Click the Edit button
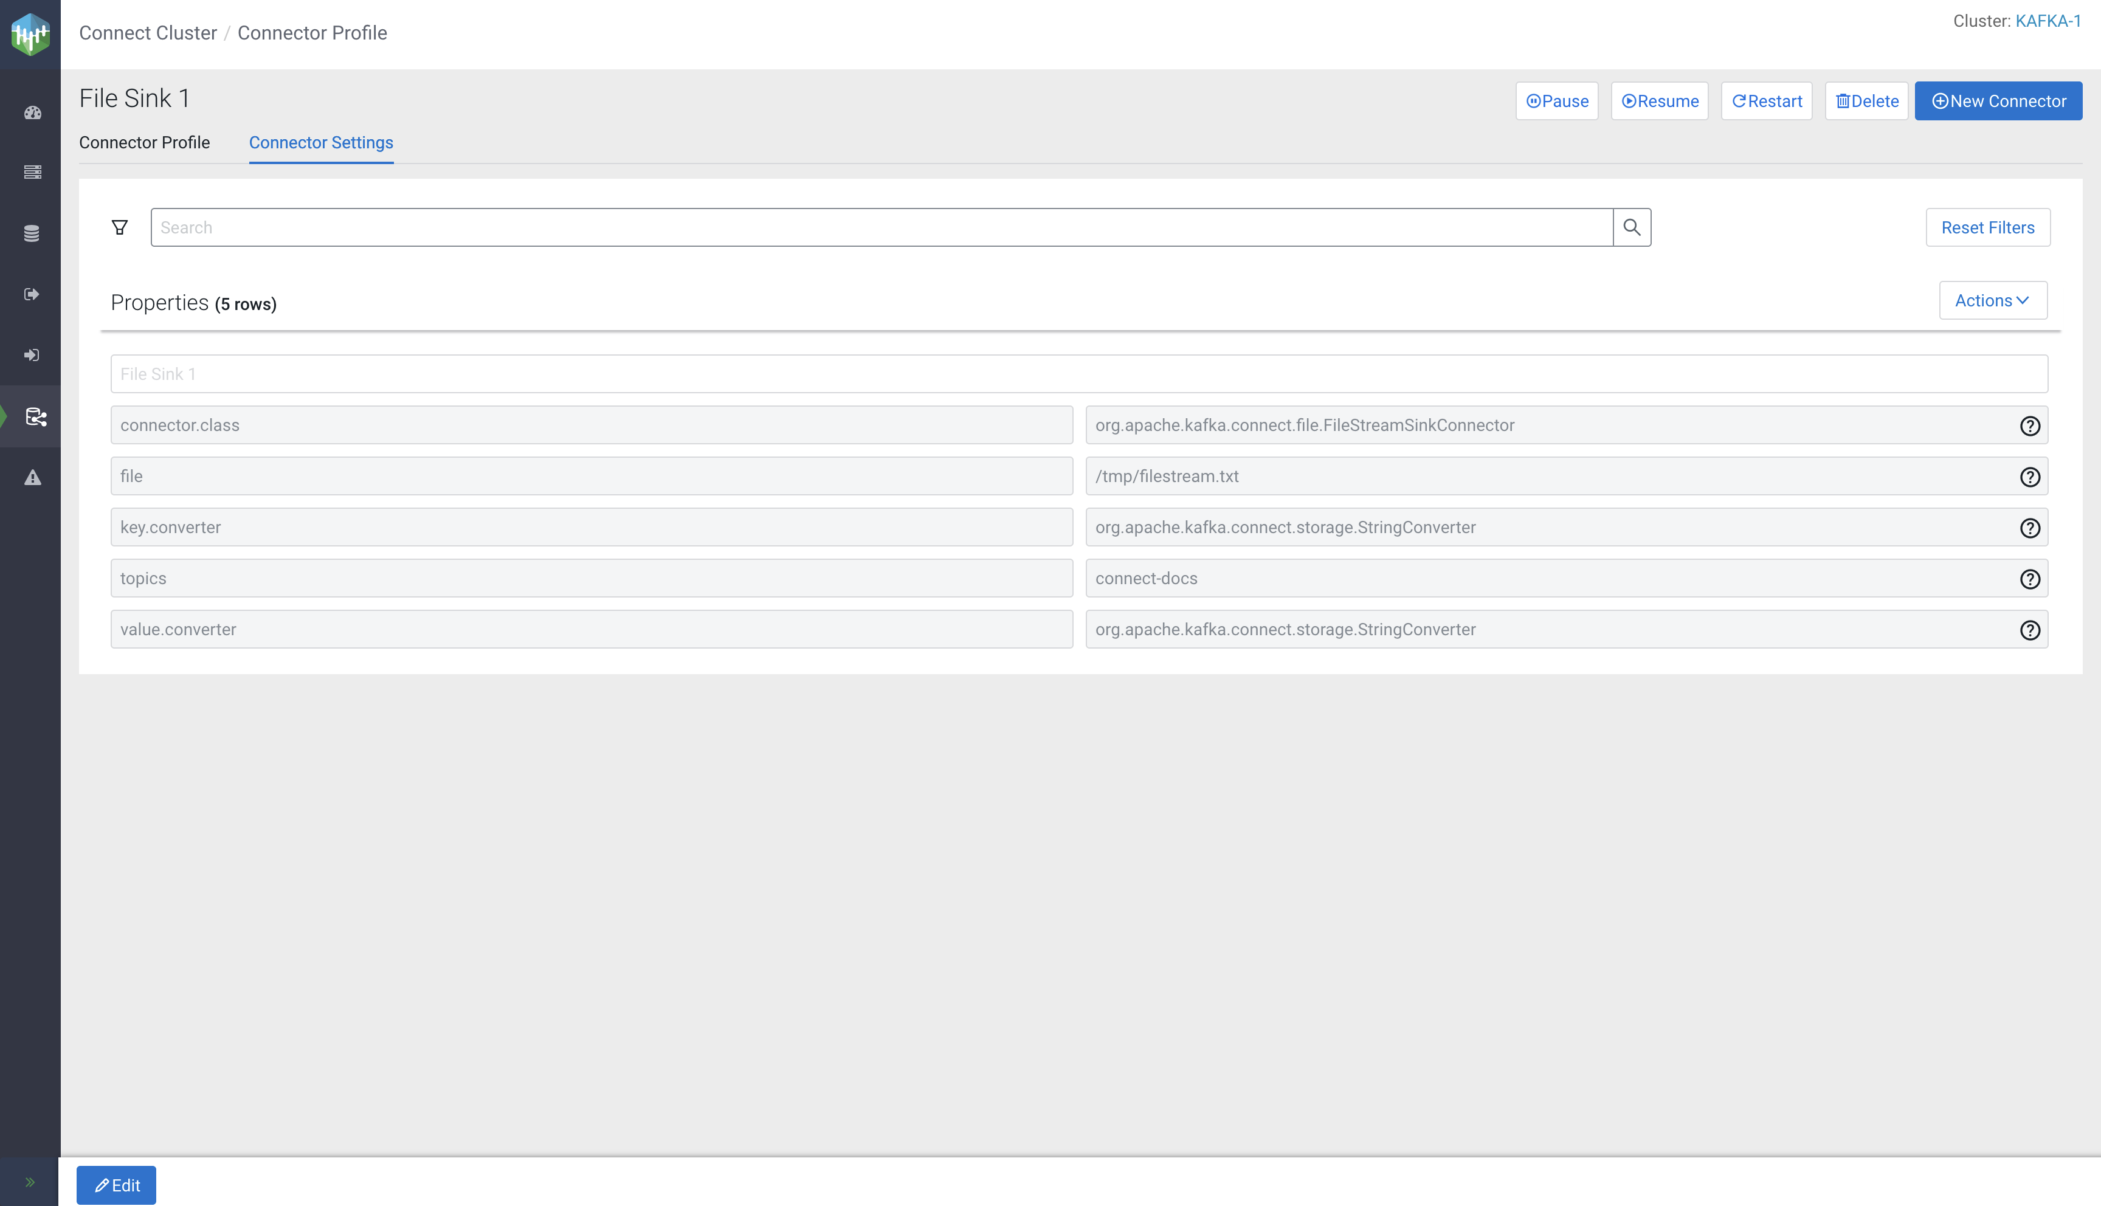Screen dimensions: 2101x1206 tap(116, 1185)
